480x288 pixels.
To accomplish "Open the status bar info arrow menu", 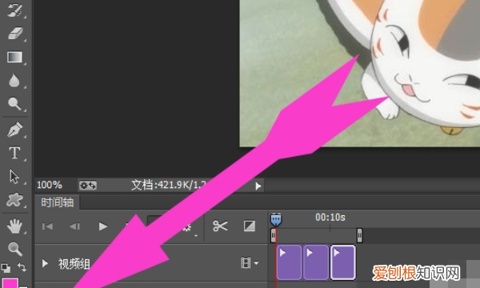I will tap(258, 186).
